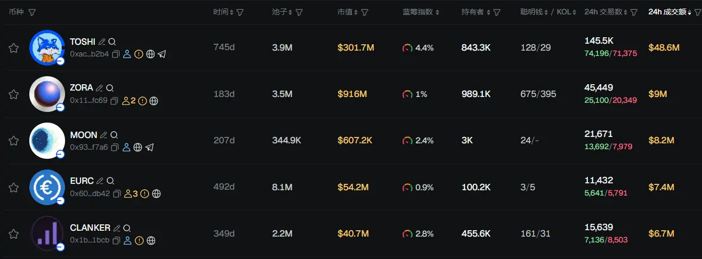Open the ZORA website globe icon

pyautogui.click(x=154, y=101)
